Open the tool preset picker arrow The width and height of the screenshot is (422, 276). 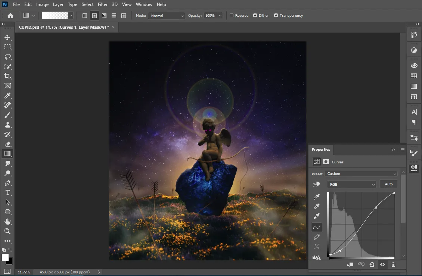(x=34, y=16)
